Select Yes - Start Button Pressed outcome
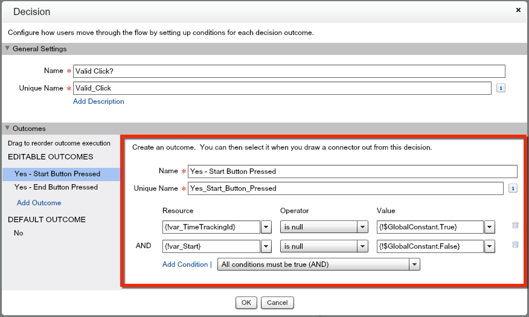Screen dimensions: 529x317 [57, 174]
